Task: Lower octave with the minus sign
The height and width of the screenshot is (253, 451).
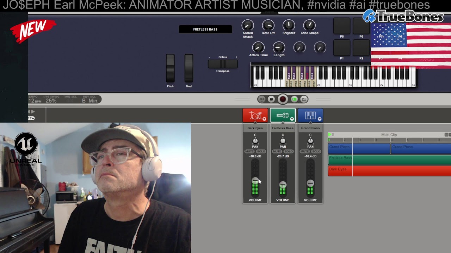Action: [x=209, y=57]
